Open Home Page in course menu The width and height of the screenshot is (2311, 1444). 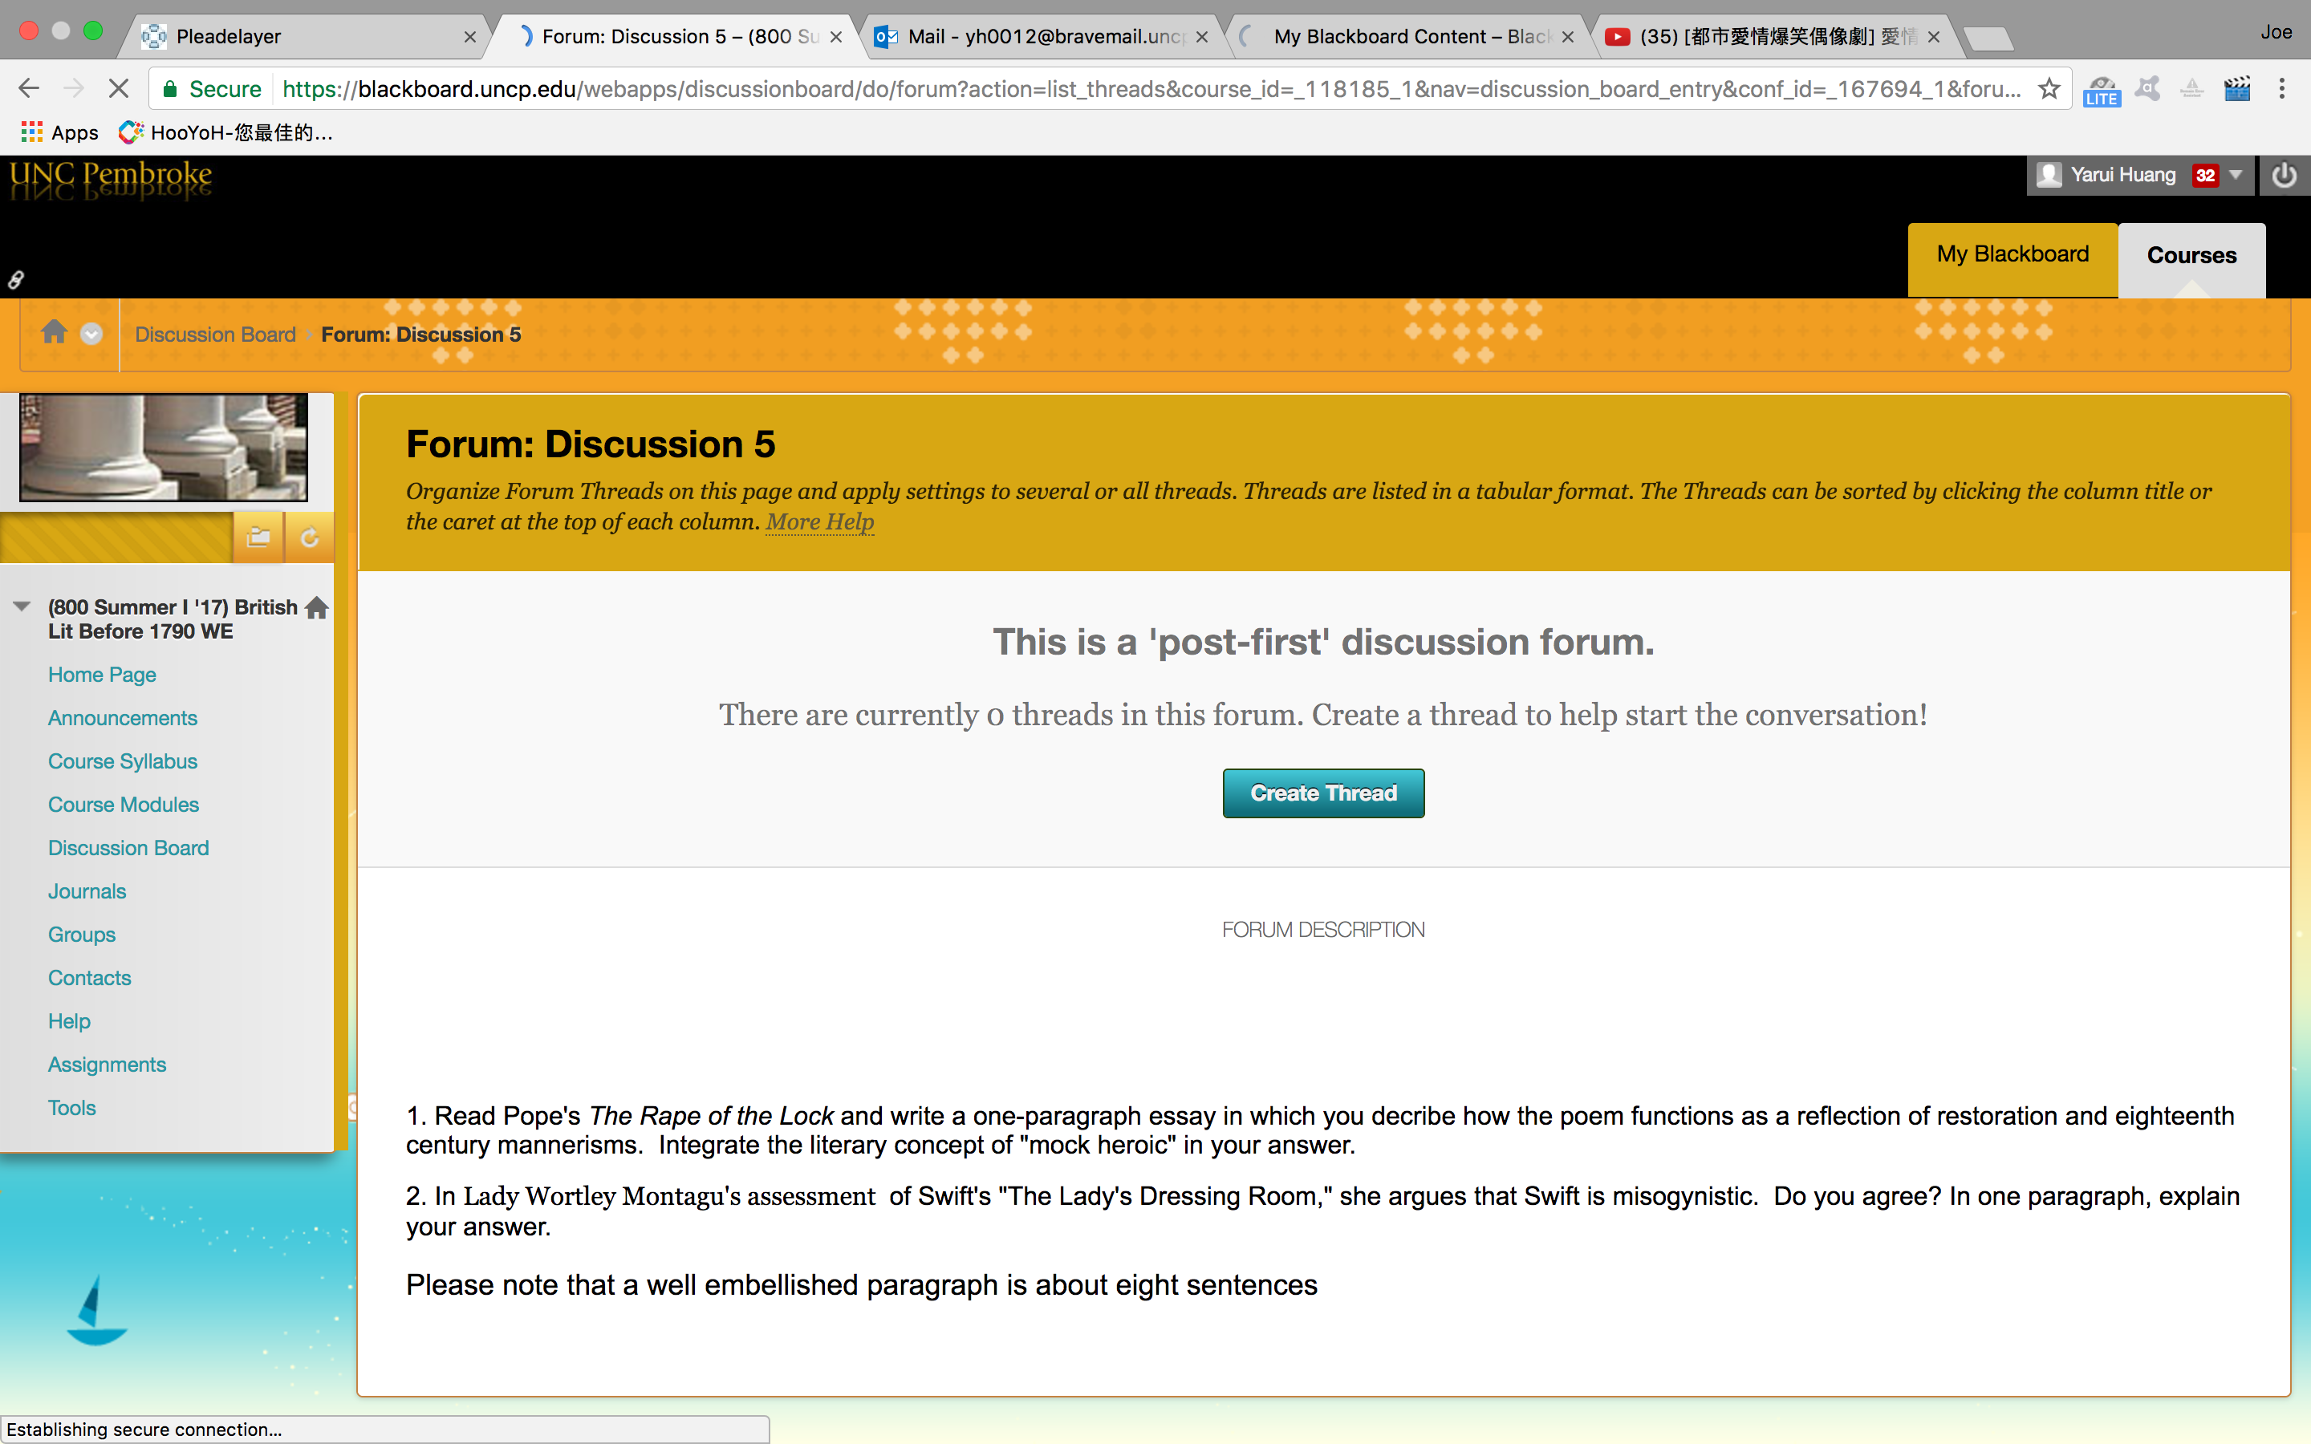click(102, 674)
